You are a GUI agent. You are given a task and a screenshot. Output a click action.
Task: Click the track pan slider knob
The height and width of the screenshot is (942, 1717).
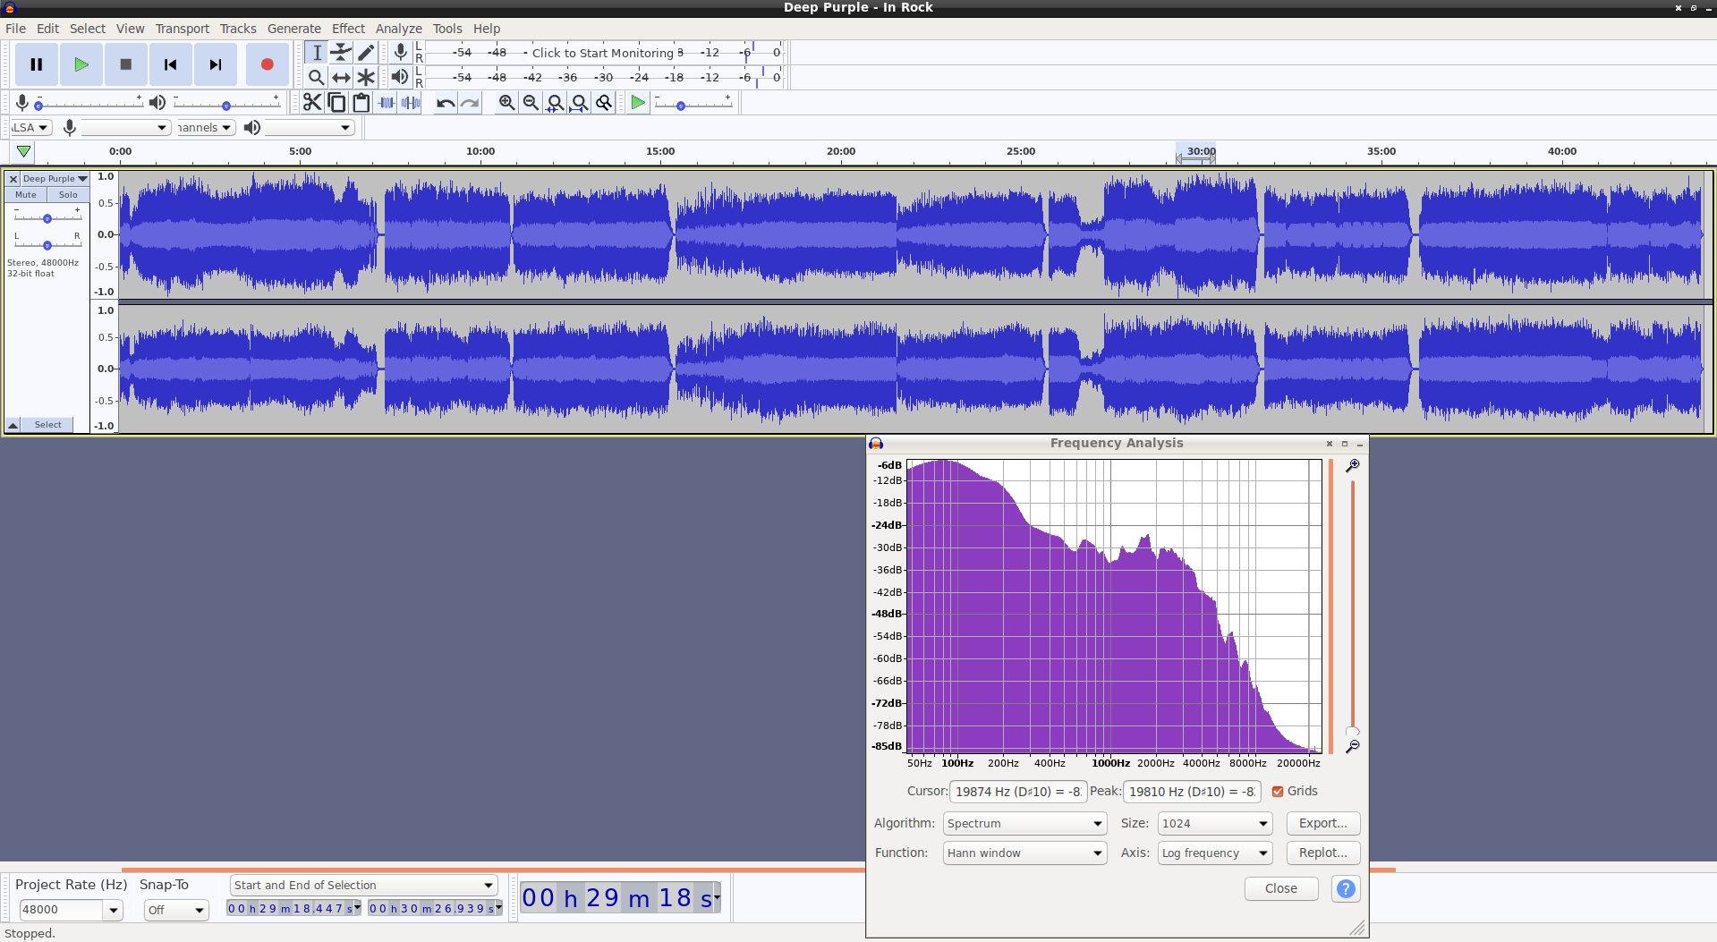[x=47, y=244]
